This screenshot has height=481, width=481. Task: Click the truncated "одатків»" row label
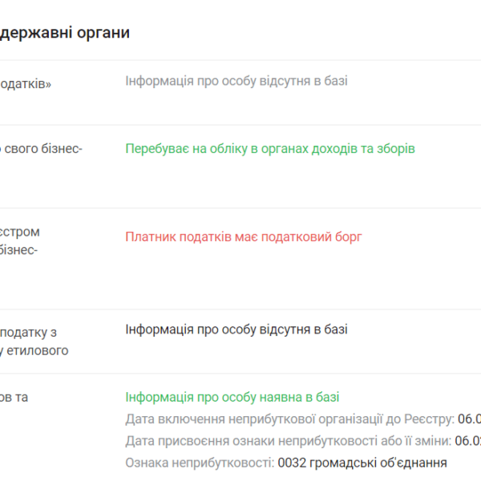click(26, 83)
